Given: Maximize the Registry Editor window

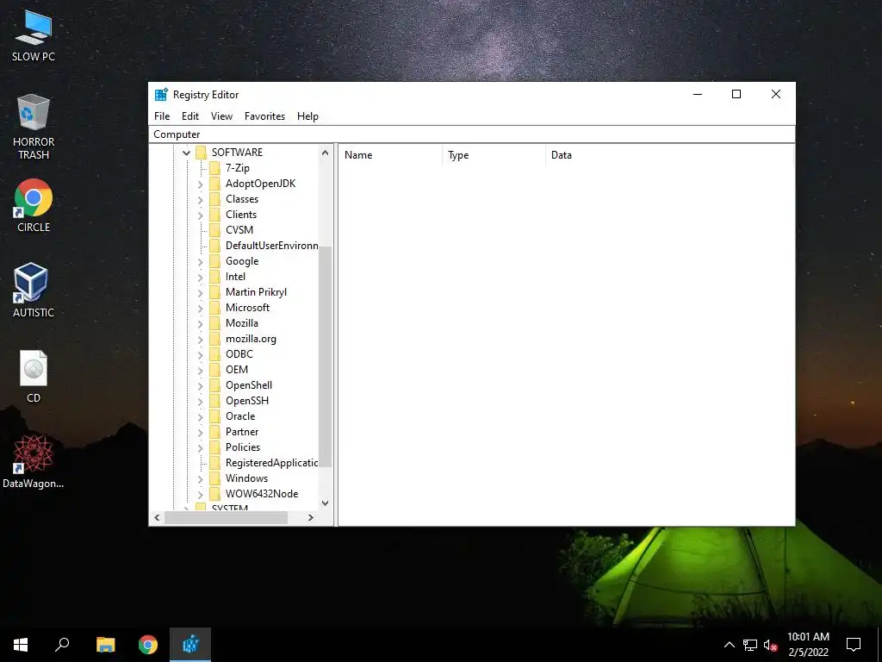Looking at the screenshot, I should tap(736, 94).
